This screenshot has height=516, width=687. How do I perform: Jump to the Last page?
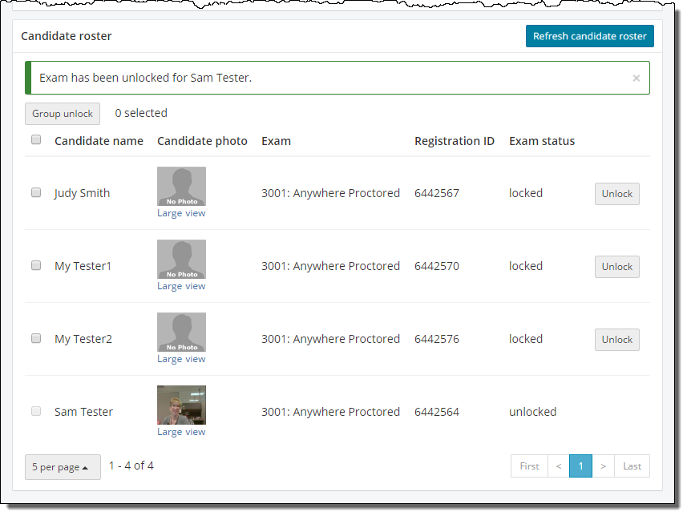coord(632,466)
